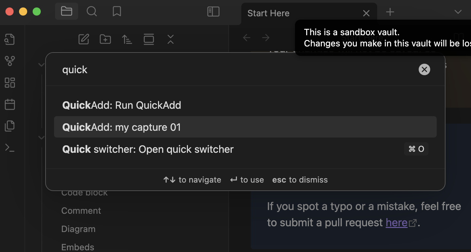
Task: Create new canvas from ribbon icon
Action: [x=10, y=83]
